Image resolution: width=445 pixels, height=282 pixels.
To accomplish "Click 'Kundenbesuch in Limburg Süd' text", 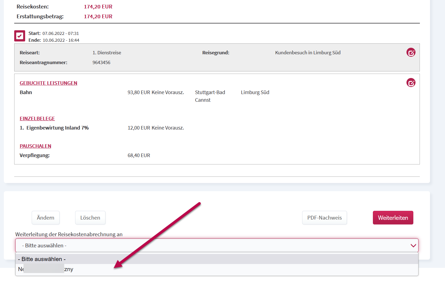I will [308, 53].
